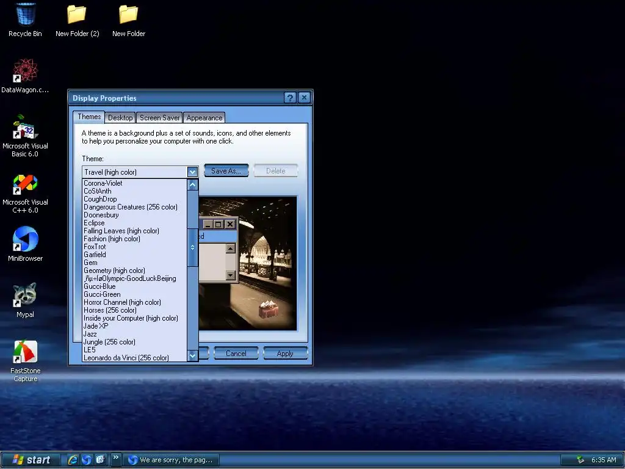Select the Mypal raccoon shortcut icon
This screenshot has width=625, height=469.
coord(25,300)
